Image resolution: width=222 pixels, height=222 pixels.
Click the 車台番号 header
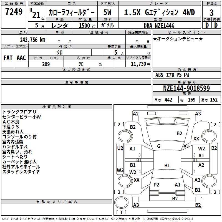[186, 82]
